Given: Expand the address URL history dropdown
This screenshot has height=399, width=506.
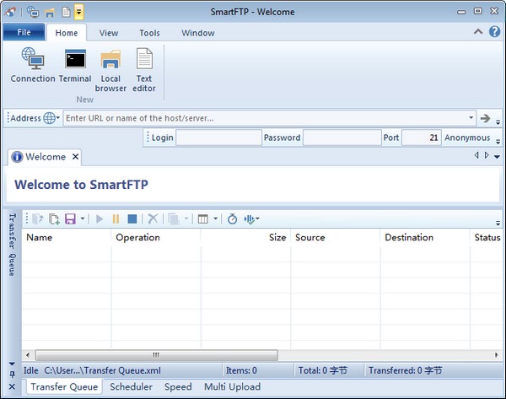Looking at the screenshot, I should tap(471, 118).
